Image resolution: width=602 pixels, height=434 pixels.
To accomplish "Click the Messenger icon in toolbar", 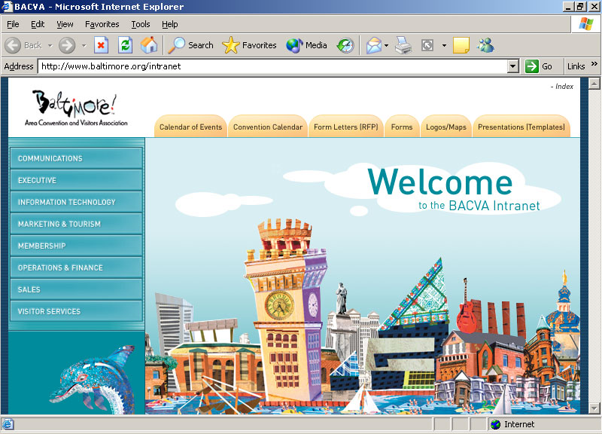I will coord(485,45).
